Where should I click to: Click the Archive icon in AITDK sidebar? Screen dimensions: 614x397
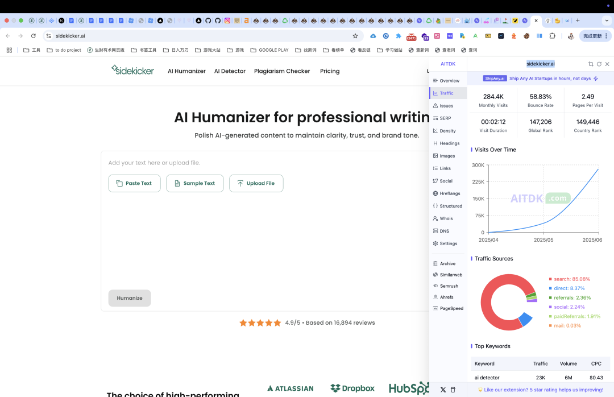point(435,264)
